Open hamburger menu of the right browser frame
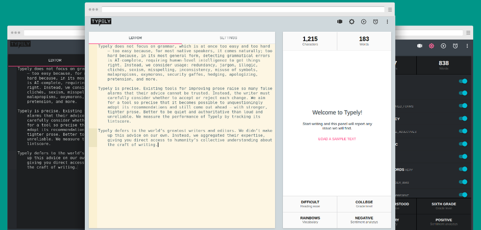Image resolution: width=481 pixels, height=230 pixels. pos(468,33)
